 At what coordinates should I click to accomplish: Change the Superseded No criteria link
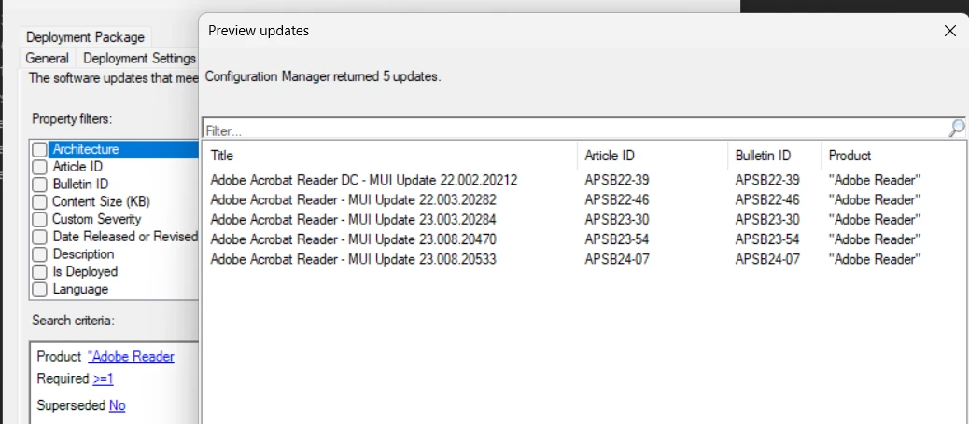[x=118, y=405]
